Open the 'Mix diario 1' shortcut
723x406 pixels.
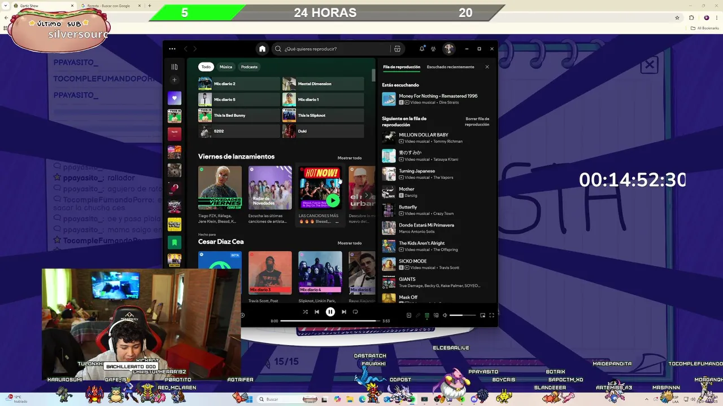point(323,100)
